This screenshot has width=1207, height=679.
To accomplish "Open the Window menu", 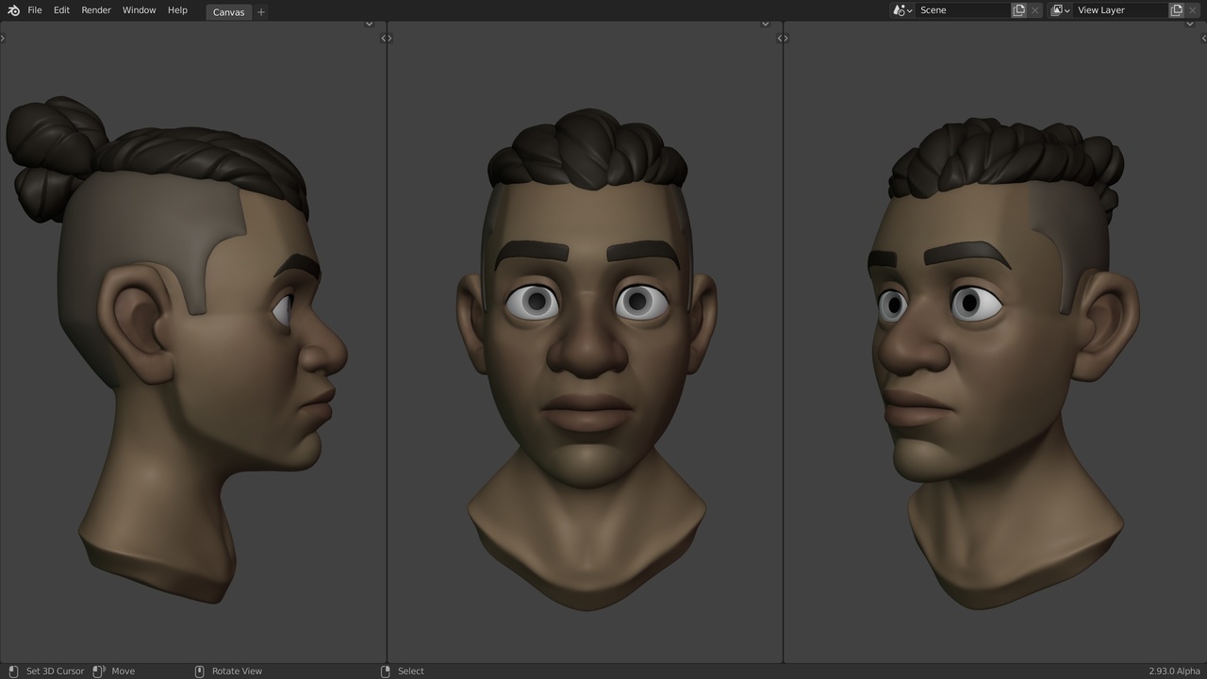I will point(139,10).
